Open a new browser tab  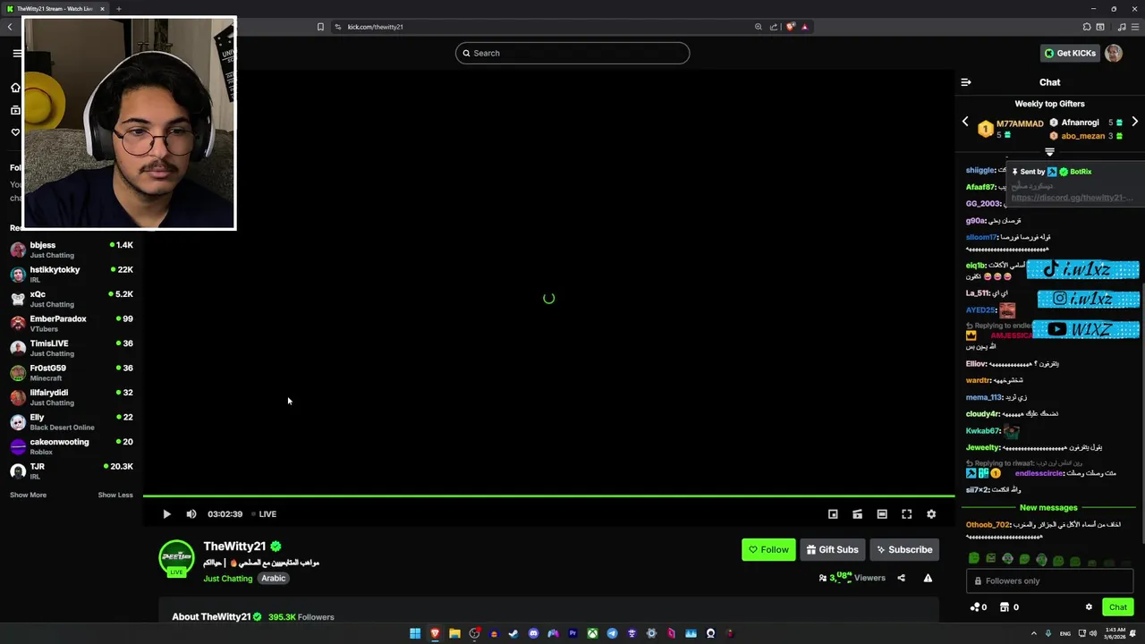click(118, 9)
